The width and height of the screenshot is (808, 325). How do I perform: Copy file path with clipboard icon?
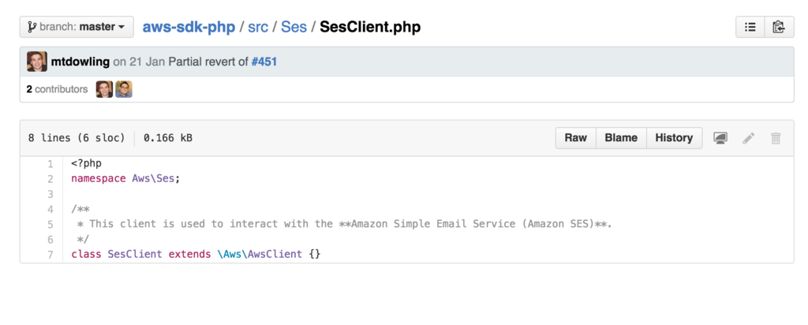[x=778, y=27]
